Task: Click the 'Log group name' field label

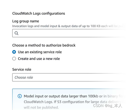Action: pos(26,21)
